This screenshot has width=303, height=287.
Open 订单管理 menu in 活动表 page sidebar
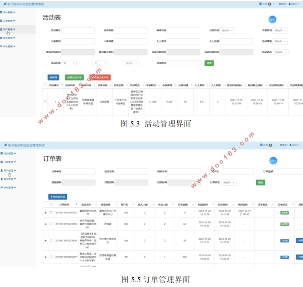coord(8,21)
